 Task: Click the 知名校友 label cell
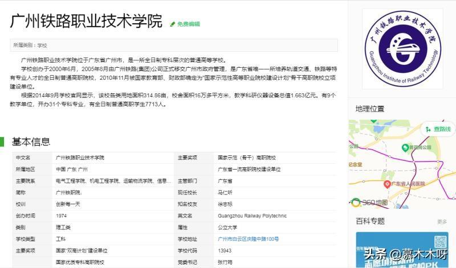(x=194, y=204)
